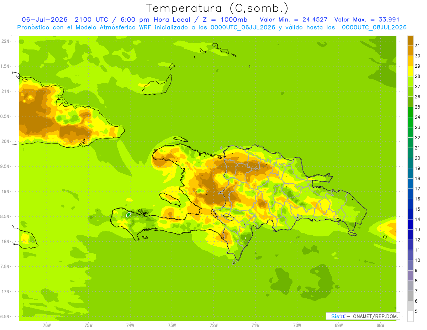Click the "70W" longitude label
This screenshot has height=330, width=427.
click(x=297, y=325)
